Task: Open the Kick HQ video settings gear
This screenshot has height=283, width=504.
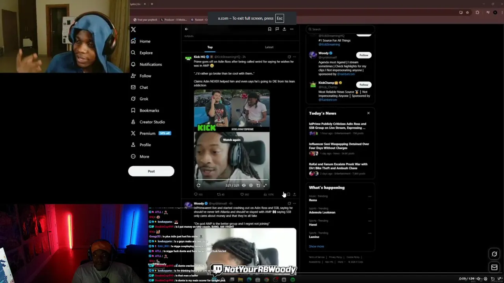Action: coord(251,186)
